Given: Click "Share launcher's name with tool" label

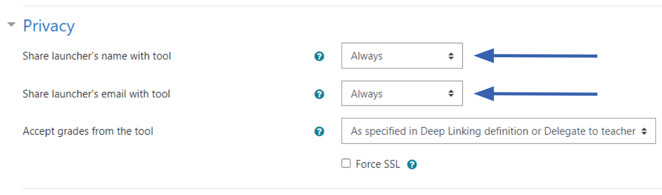Looking at the screenshot, I should 97,56.
